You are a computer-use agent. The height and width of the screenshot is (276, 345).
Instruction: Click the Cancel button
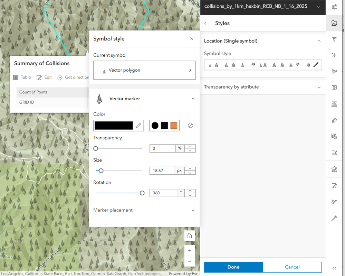coord(292,267)
